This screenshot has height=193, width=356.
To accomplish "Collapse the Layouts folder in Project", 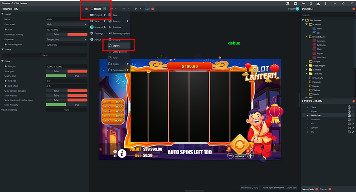I will pyautogui.click(x=307, y=24).
